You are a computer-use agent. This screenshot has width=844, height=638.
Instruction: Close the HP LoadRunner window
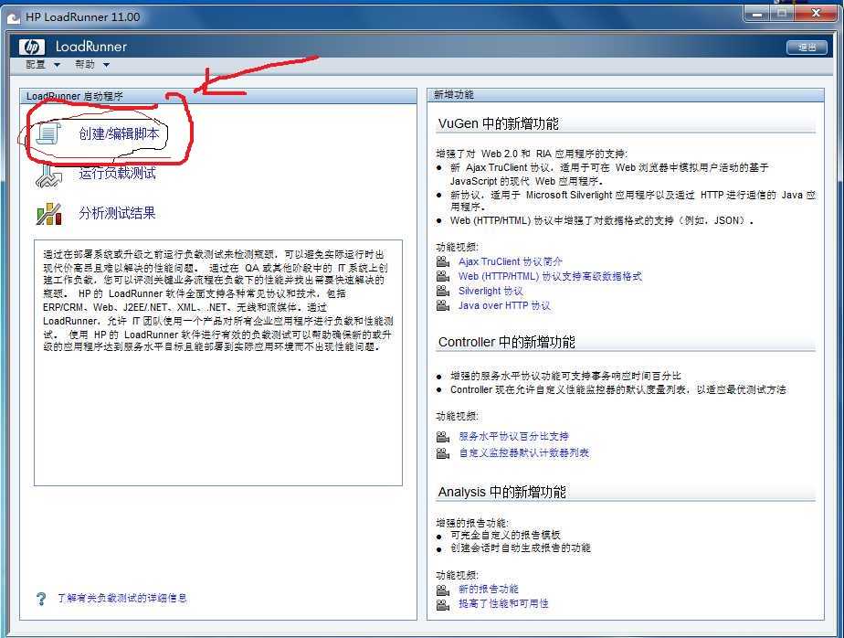point(816,13)
